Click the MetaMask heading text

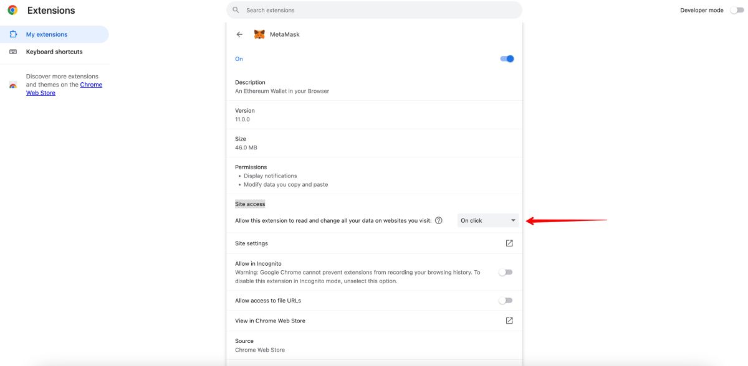click(x=285, y=34)
